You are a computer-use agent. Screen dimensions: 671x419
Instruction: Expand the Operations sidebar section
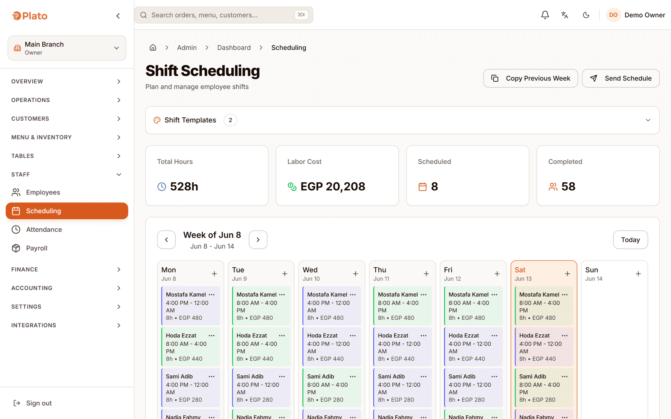tap(67, 100)
